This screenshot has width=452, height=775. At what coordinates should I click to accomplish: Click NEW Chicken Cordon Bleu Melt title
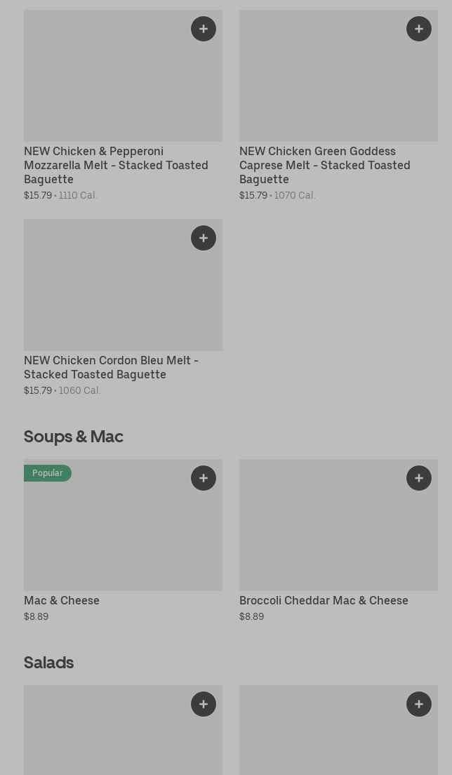tap(111, 367)
